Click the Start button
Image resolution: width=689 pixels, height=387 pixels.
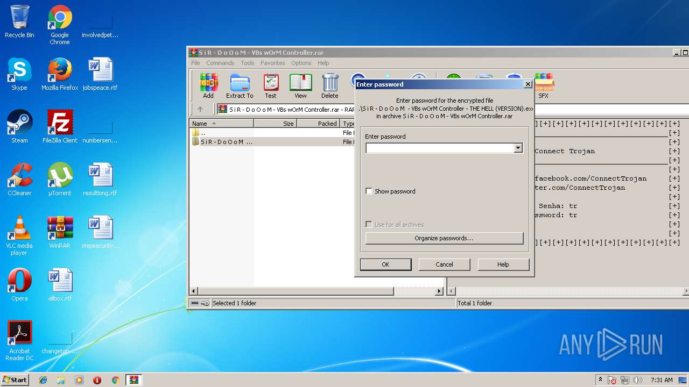pyautogui.click(x=15, y=379)
